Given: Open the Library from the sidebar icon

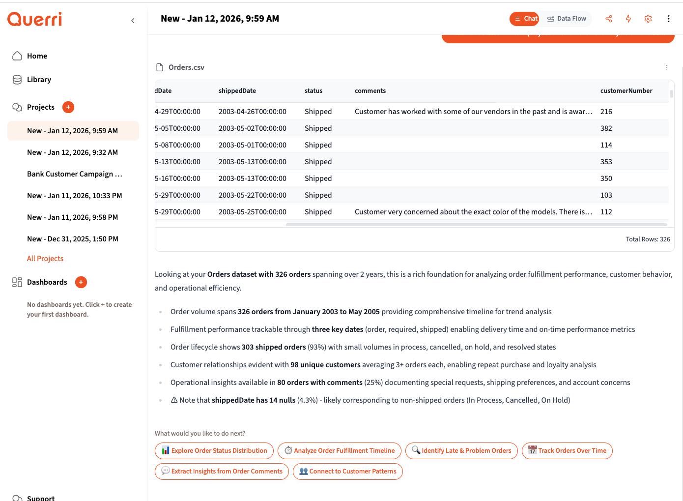Looking at the screenshot, I should click(17, 79).
